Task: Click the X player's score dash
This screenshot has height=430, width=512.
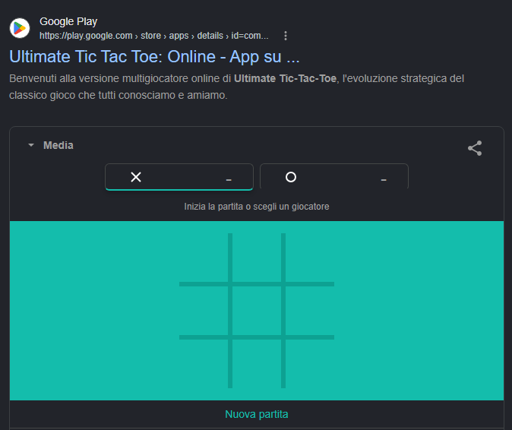Action: (229, 179)
